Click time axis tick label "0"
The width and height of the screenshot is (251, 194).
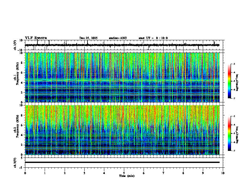pyautogui.click(x=25, y=173)
